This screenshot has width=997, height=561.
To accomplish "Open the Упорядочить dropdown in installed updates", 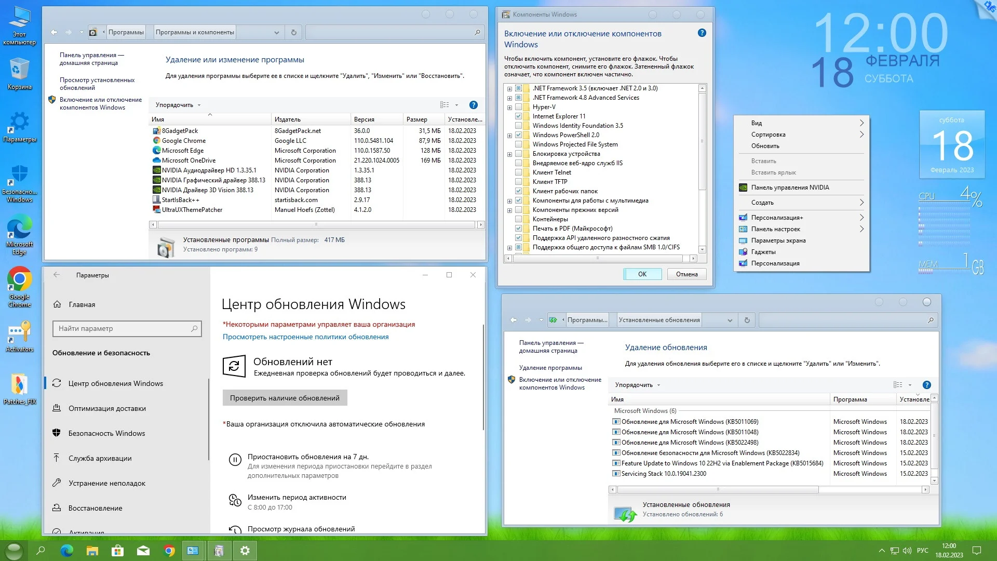I will tap(637, 385).
